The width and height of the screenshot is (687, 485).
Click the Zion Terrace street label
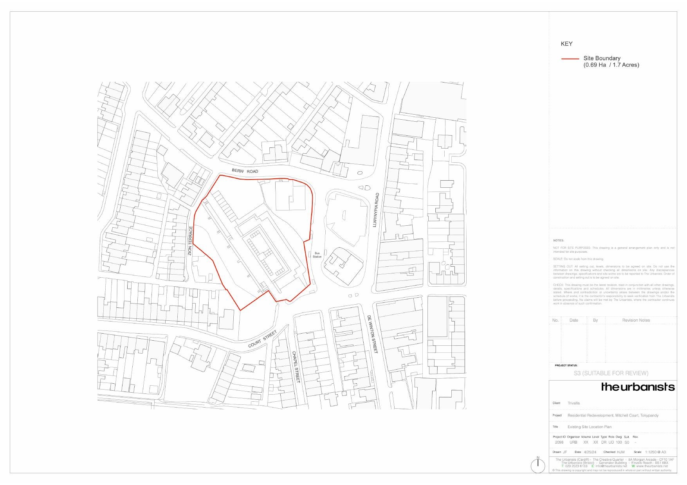(x=190, y=241)
